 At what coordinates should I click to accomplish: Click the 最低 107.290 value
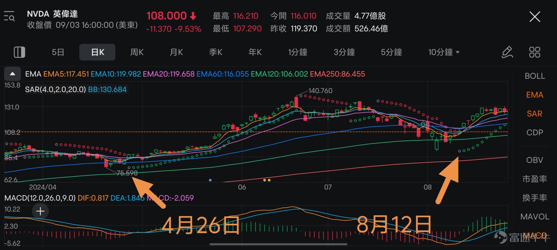coord(237,28)
